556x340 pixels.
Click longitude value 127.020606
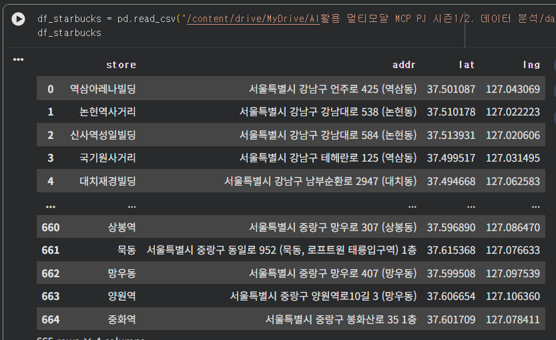(513, 135)
